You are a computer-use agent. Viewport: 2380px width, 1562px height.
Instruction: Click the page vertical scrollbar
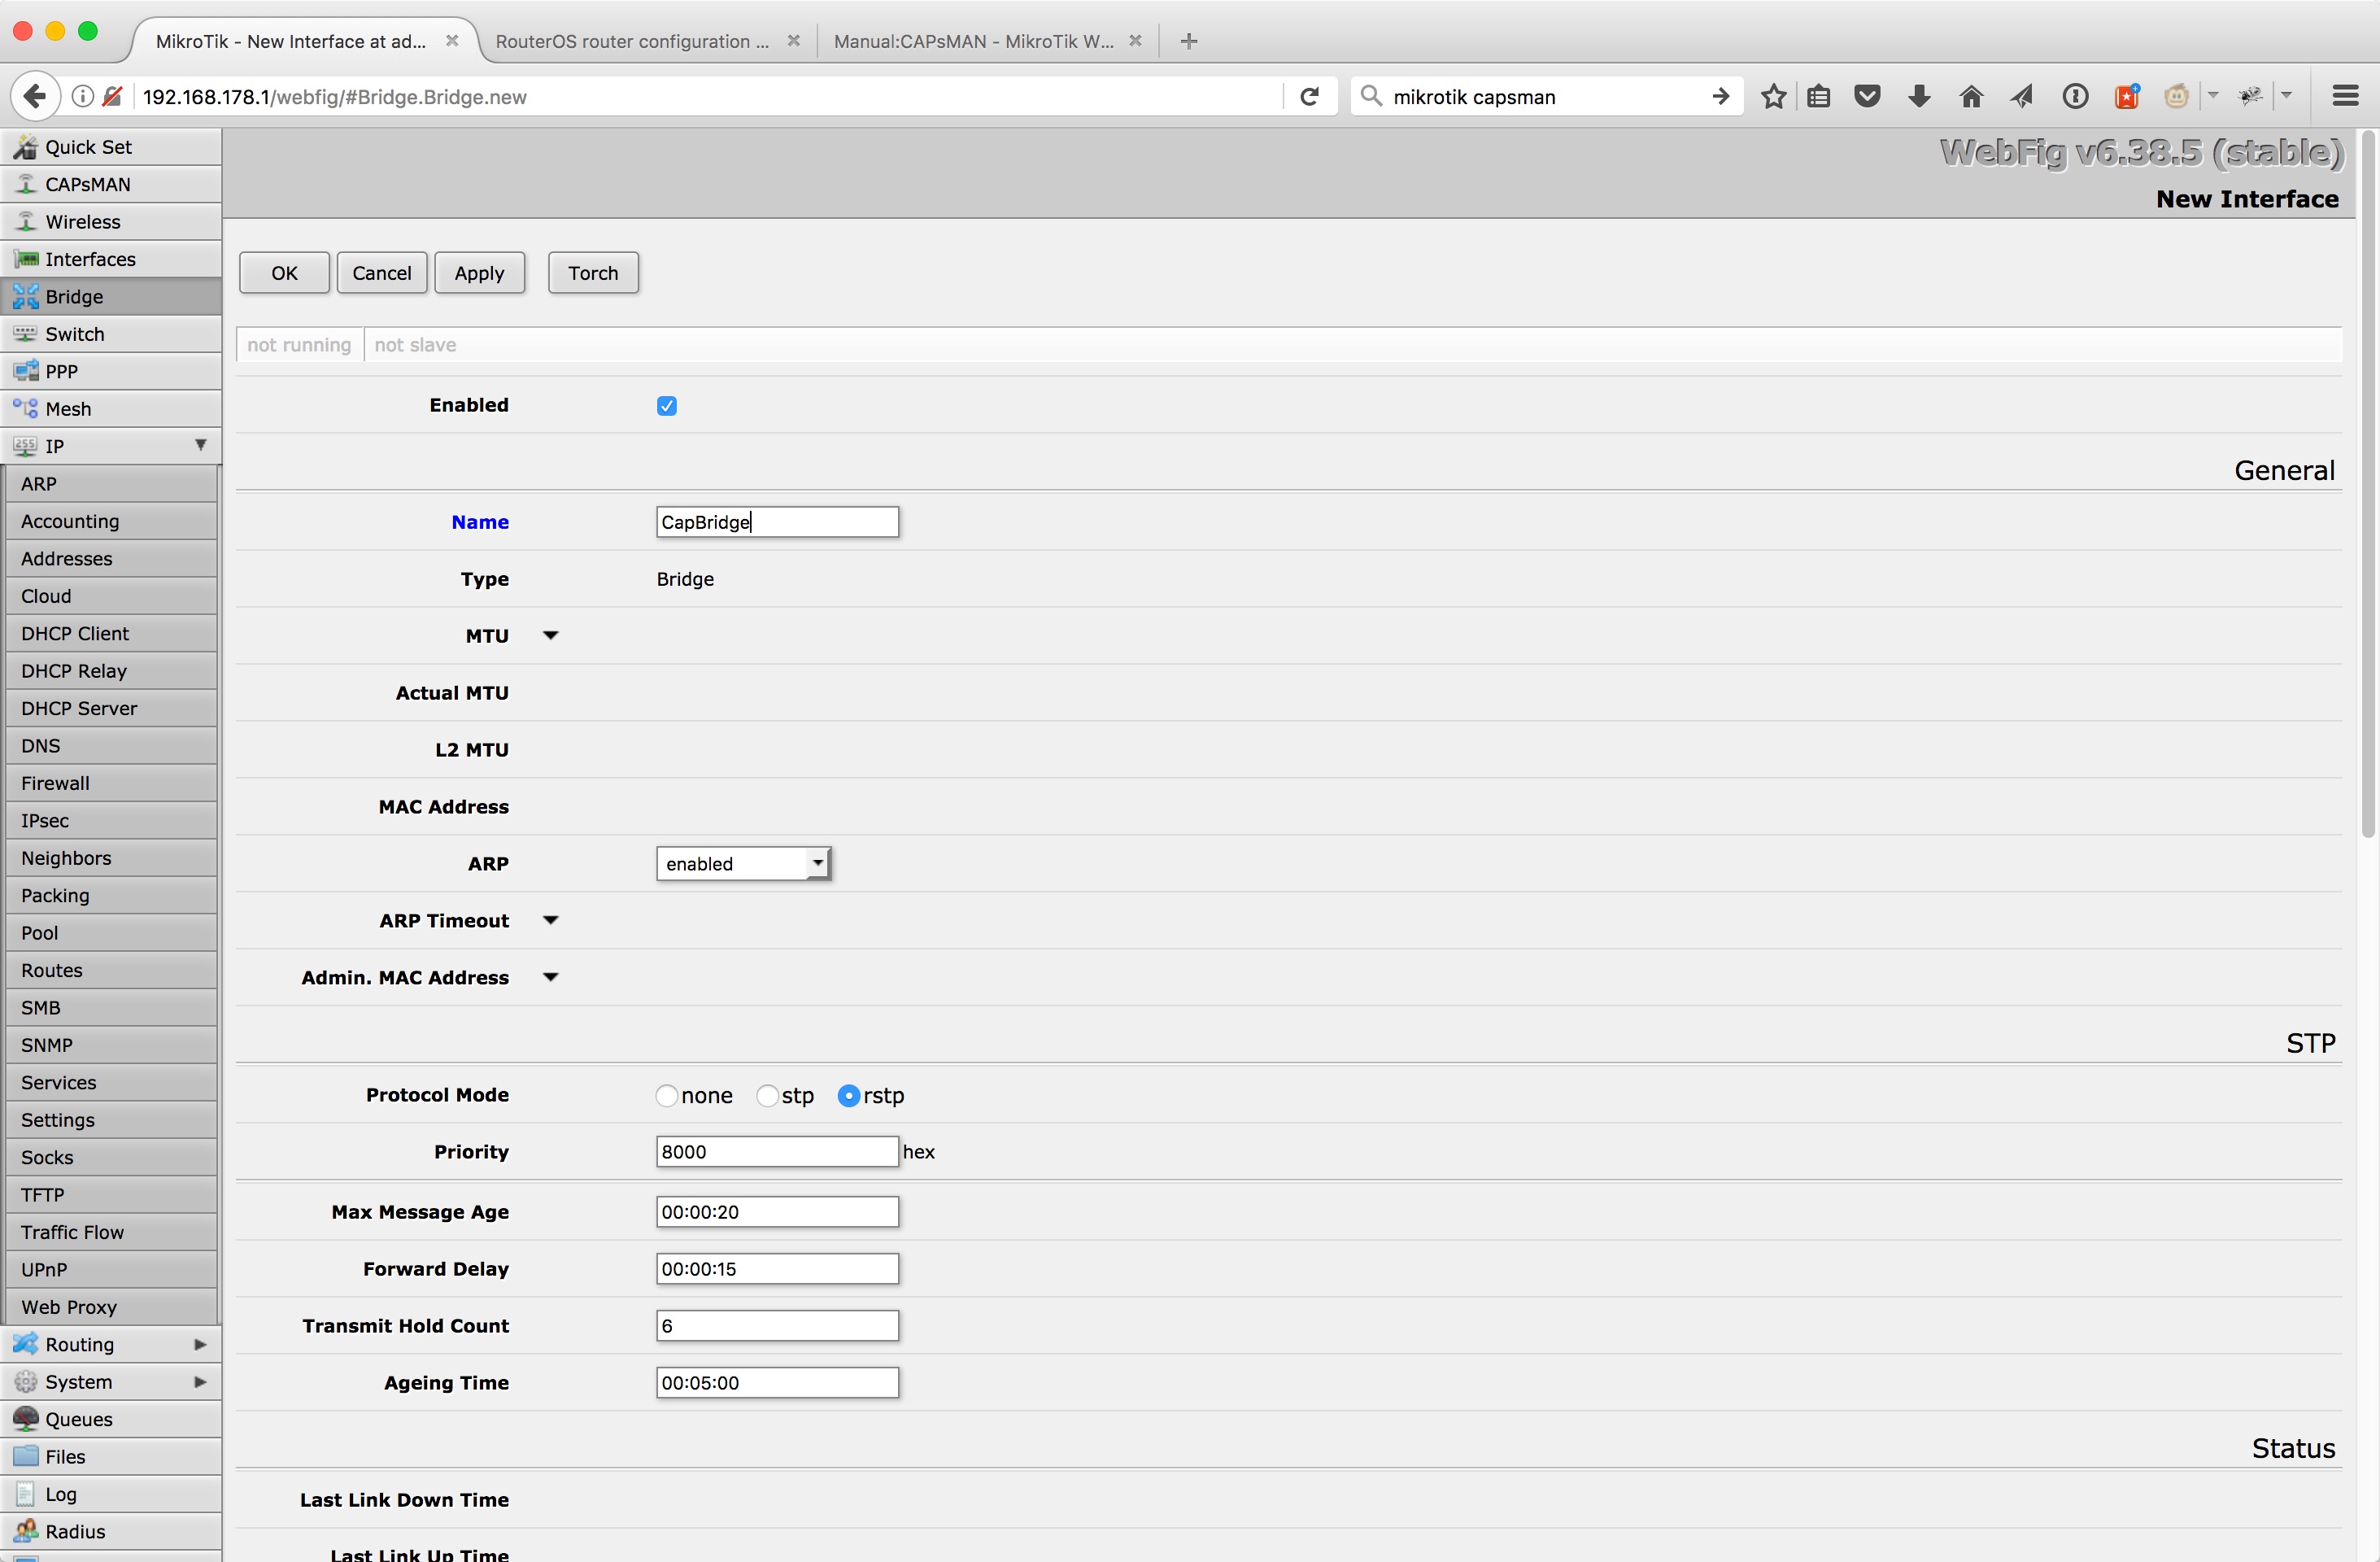point(2368,480)
